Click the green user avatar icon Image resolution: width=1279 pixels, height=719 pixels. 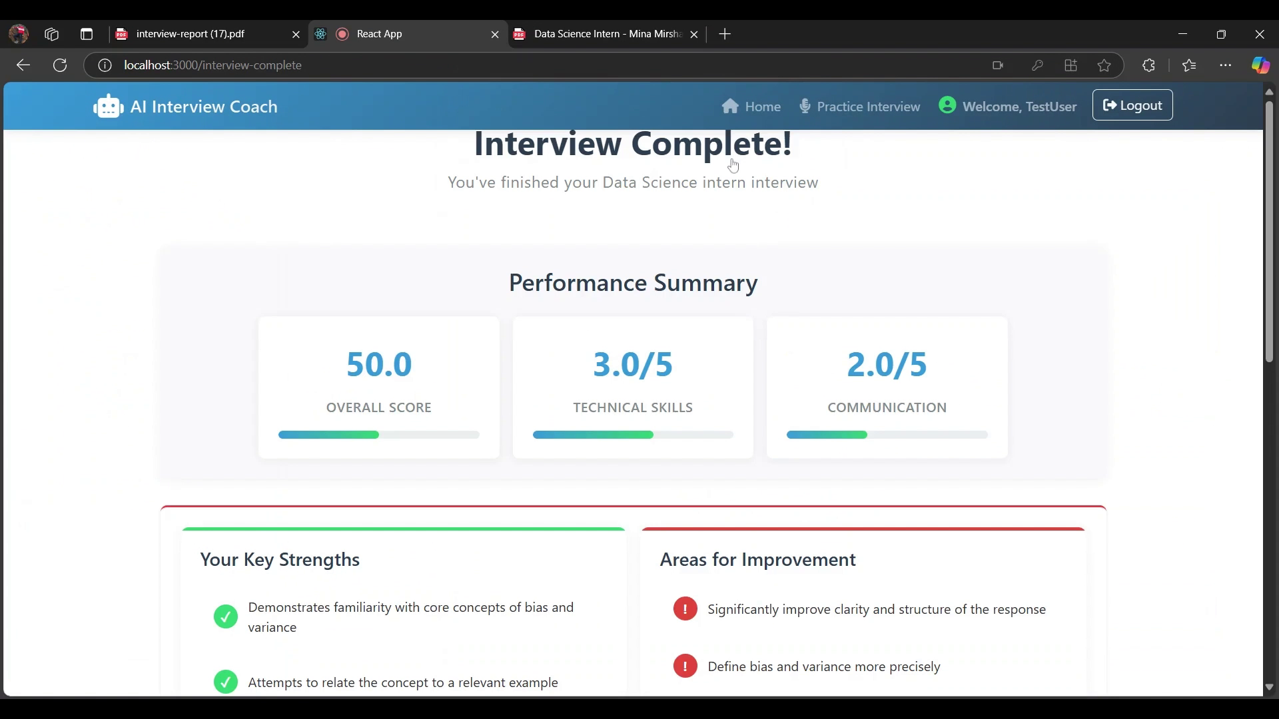[x=947, y=106]
